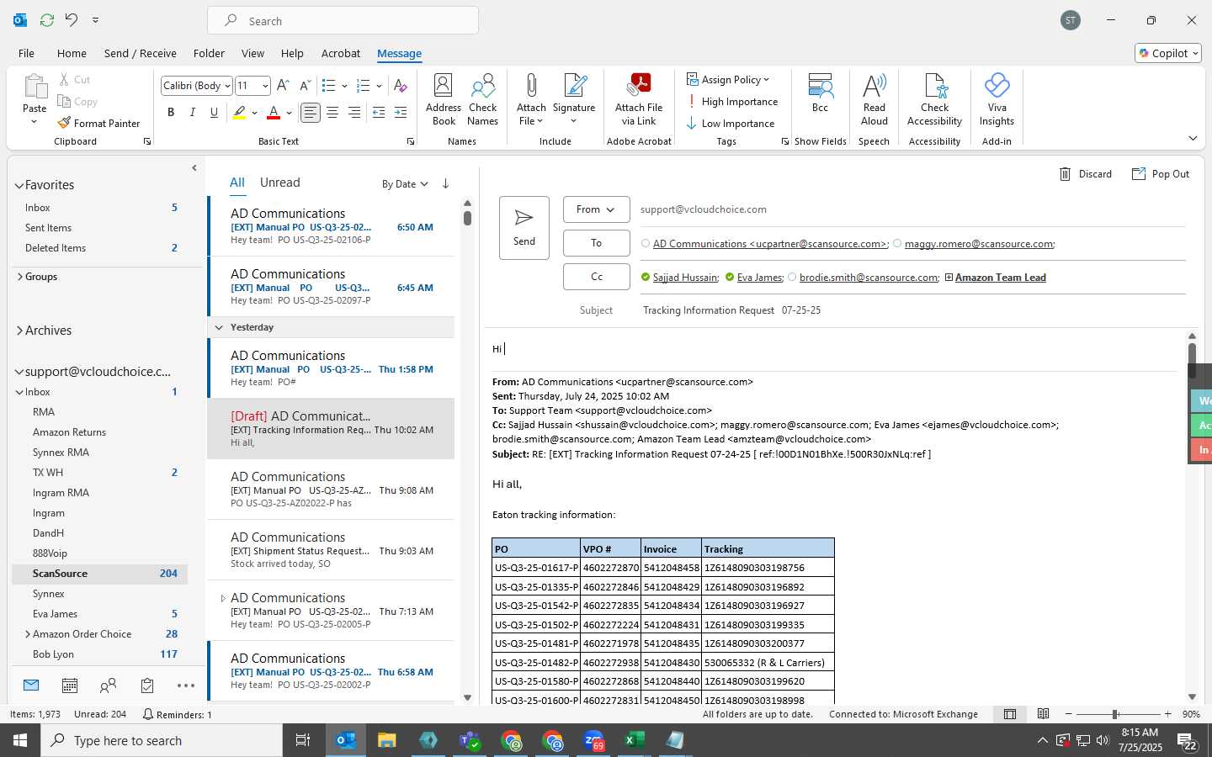
Task: Align text to the right
Action: click(354, 112)
